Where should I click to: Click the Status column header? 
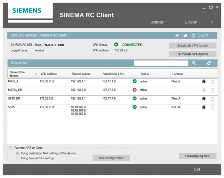(x=155, y=74)
